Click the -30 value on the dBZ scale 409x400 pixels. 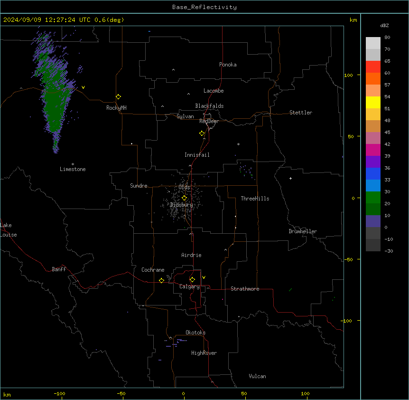coord(389,251)
